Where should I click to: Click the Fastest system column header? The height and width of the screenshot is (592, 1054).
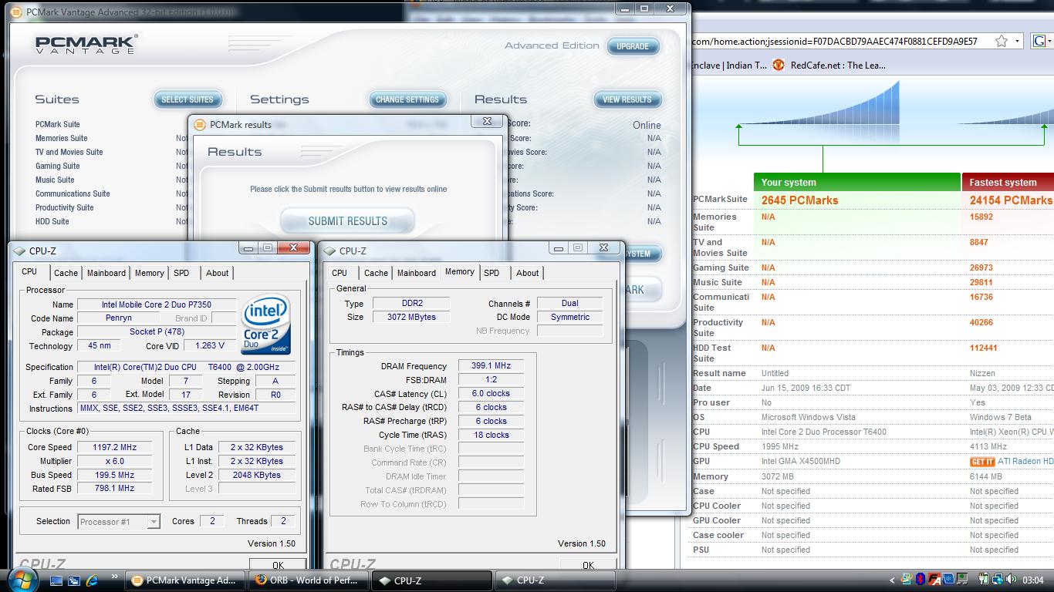coord(1008,183)
